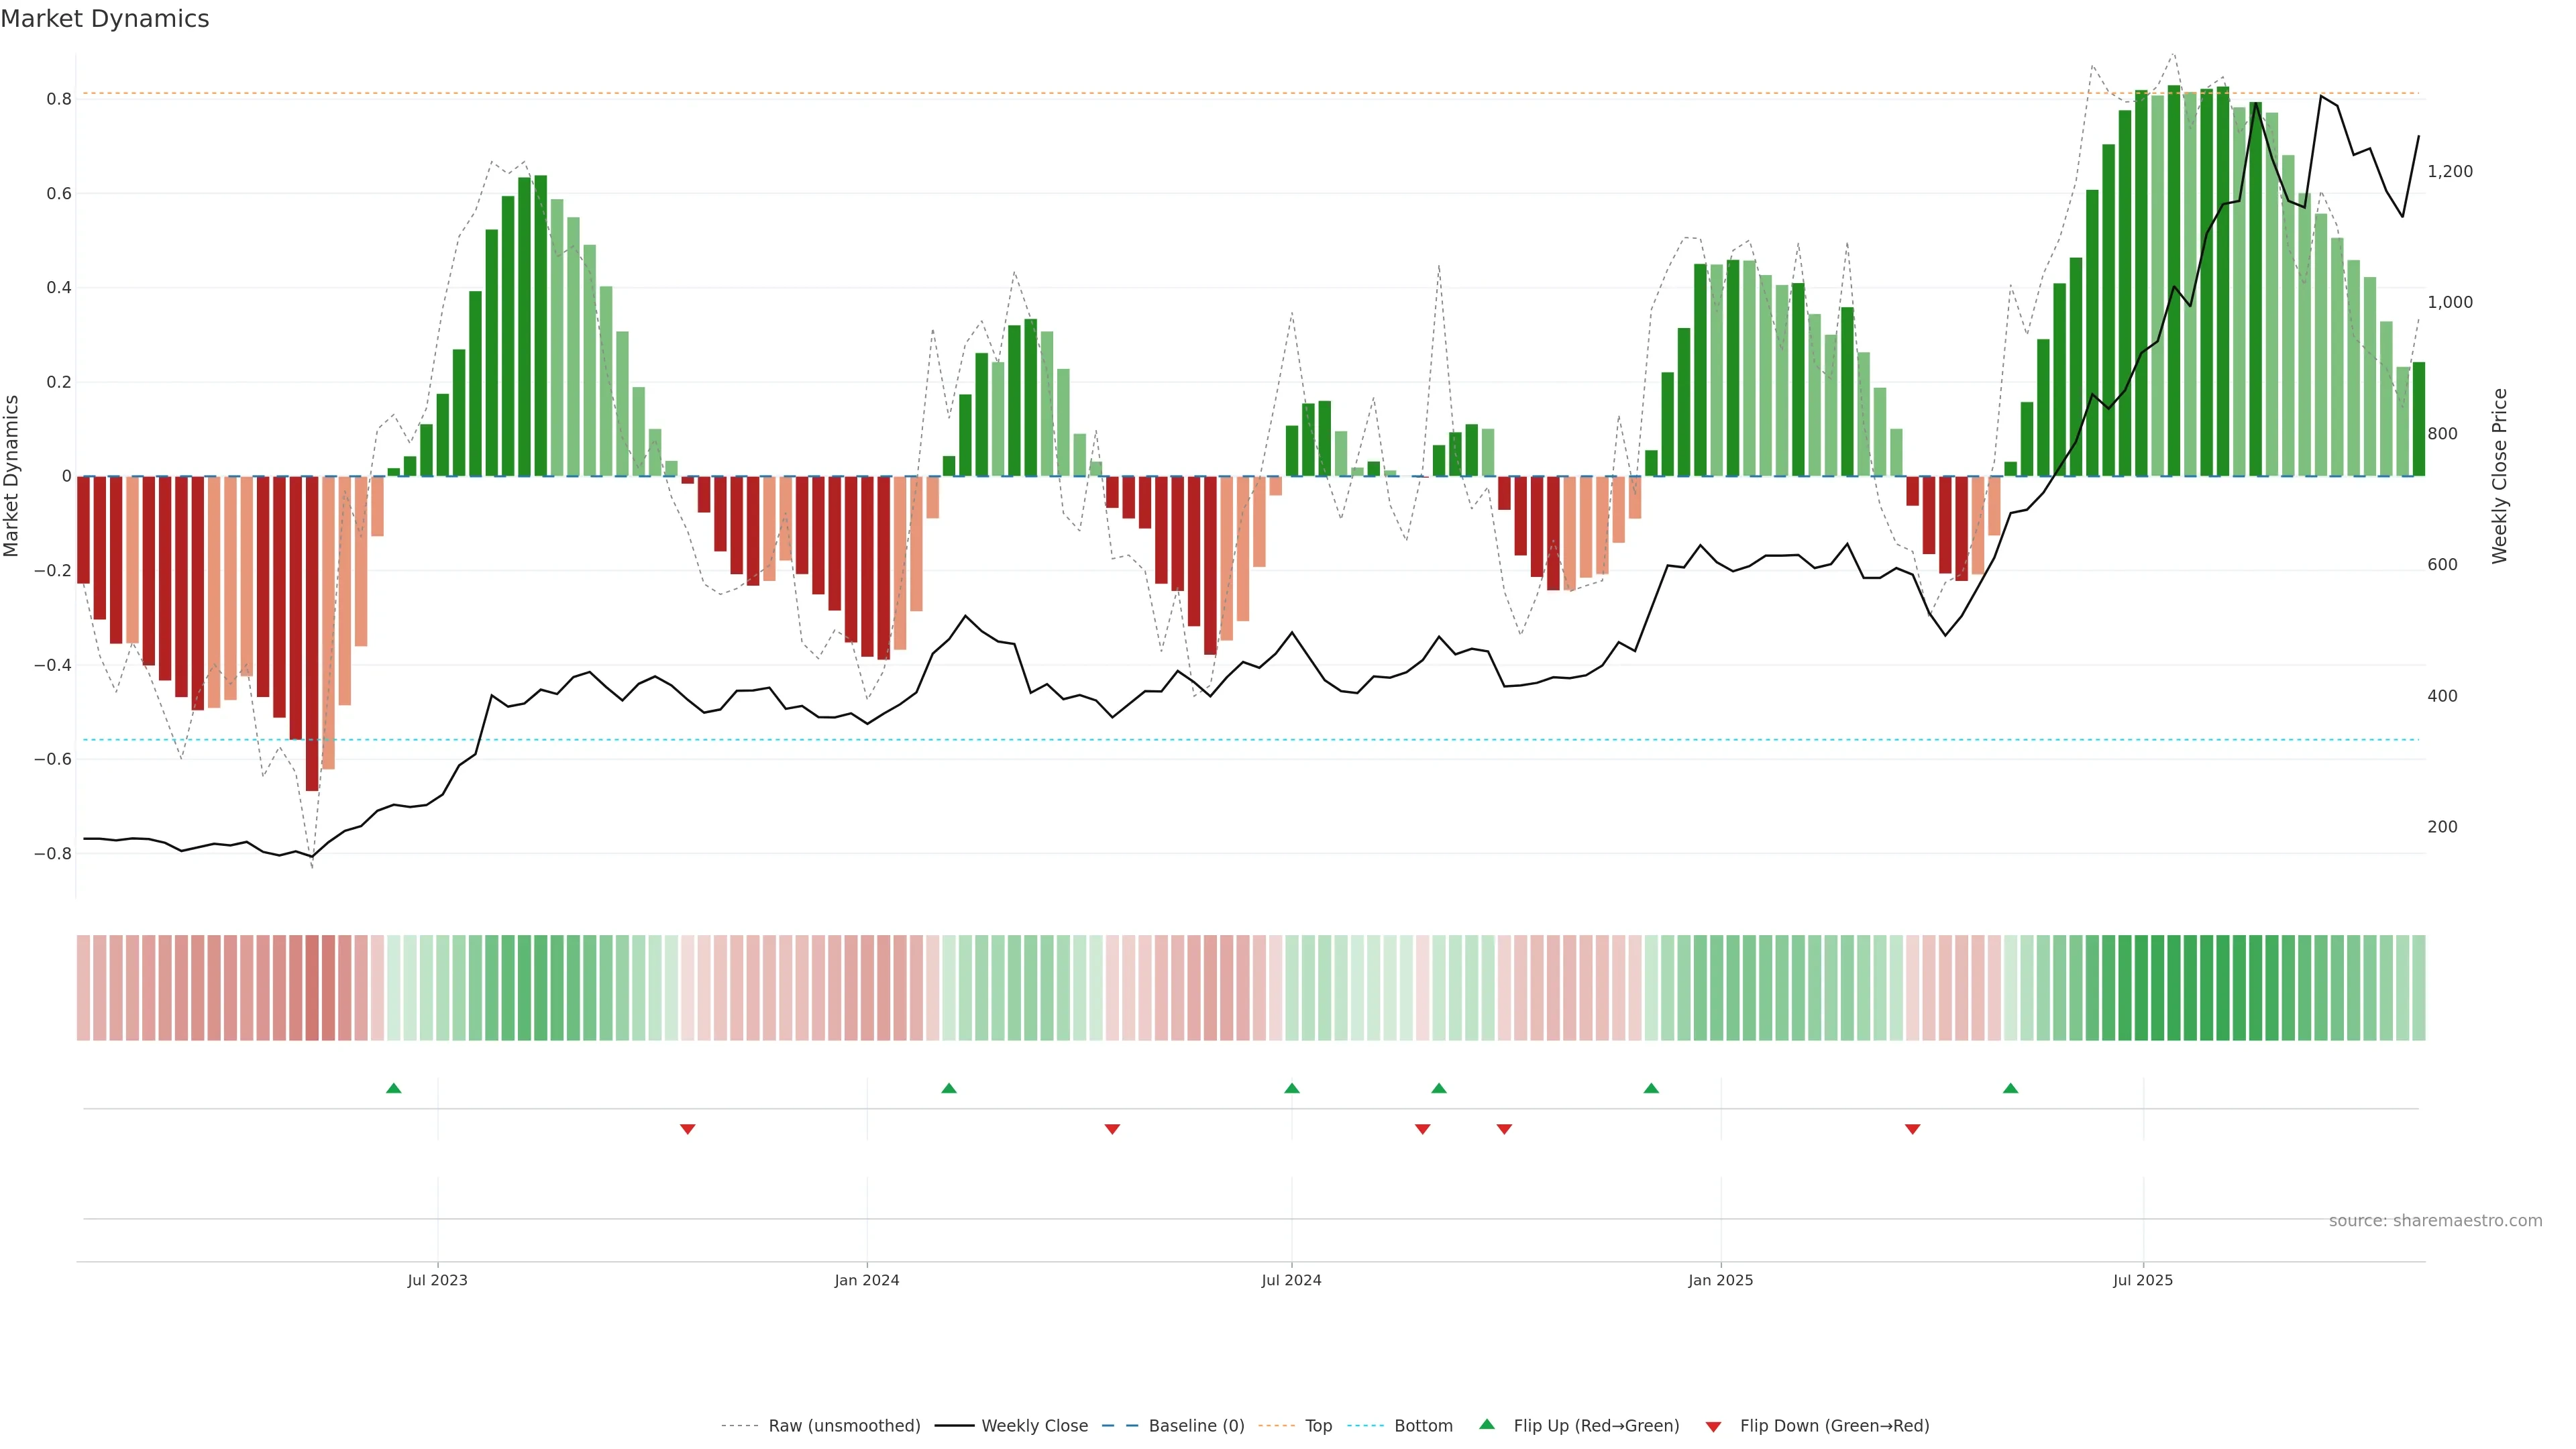Screen dimensions: 2576x1449
Task: Click the darkest green heat strip cell
Action: (2174, 987)
